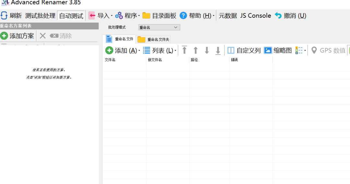Image resolution: width=350 pixels, height=184 pixels.
Task: Open the JS Console
Action: 256,15
